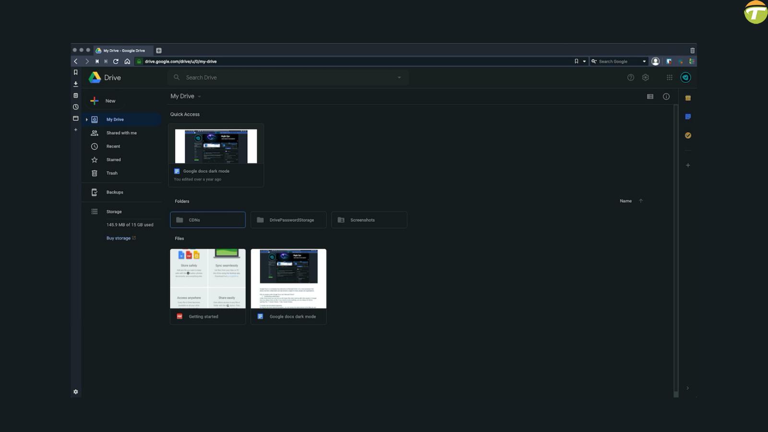This screenshot has width=768, height=432.
Task: Open browser user profile avatar icon
Action: [656, 61]
